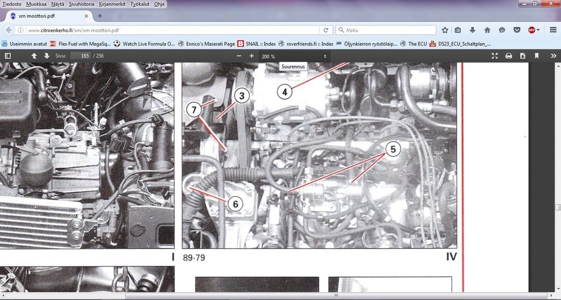561x300 pixels.
Task: Open Watch Live Formula O... bookmark
Action: [x=144, y=44]
